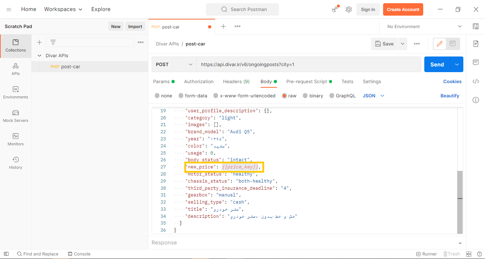
Task: Open the Params tab
Action: click(164, 81)
